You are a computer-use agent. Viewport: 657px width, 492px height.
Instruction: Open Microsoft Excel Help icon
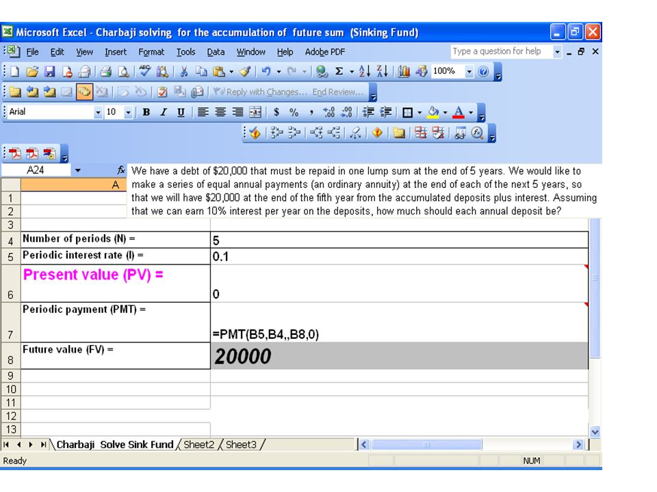tap(483, 72)
